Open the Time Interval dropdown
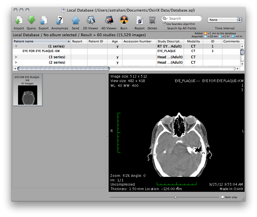257x217 pixels. [225, 20]
